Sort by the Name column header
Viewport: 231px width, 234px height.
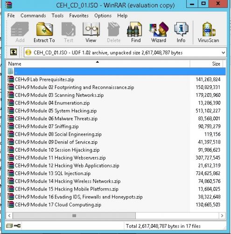[x=98, y=64]
